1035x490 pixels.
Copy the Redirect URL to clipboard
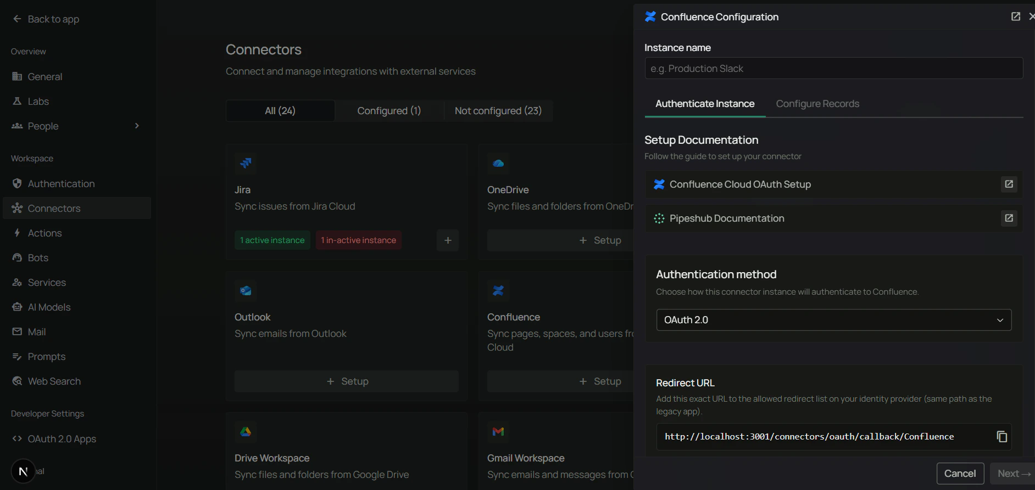click(x=1001, y=436)
